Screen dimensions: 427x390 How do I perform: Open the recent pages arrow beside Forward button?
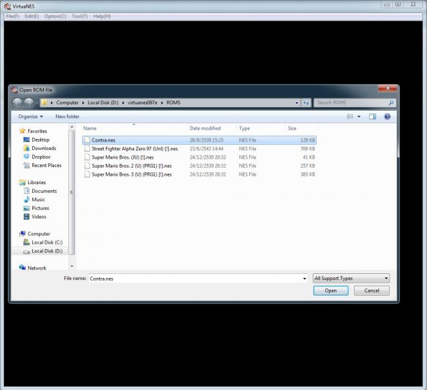coord(37,103)
